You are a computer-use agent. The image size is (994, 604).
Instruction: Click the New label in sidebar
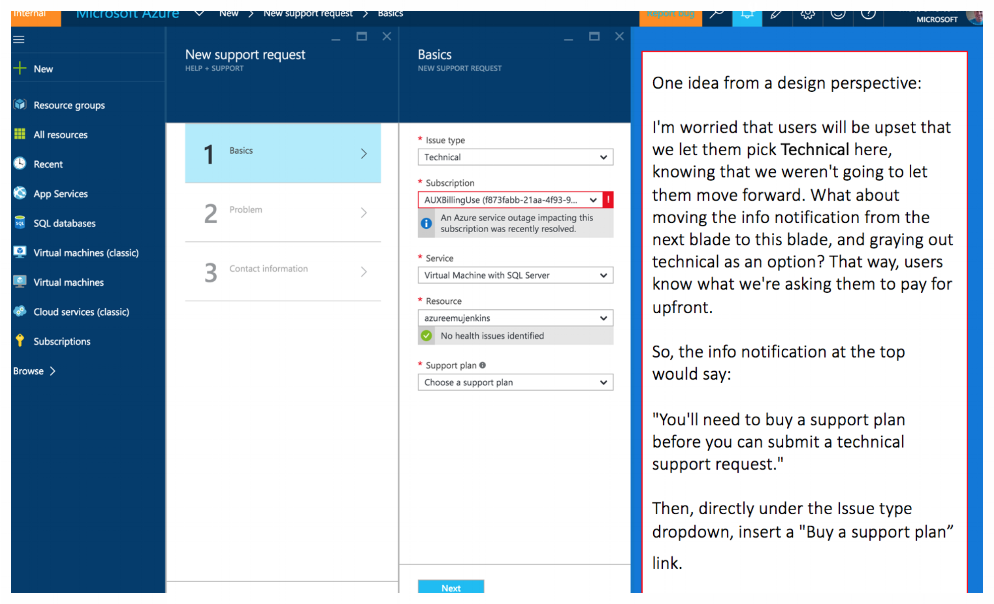click(x=43, y=69)
